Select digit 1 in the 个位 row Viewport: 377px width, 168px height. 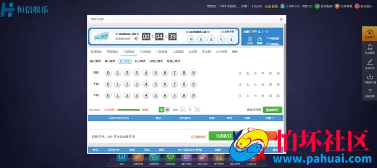[x=118, y=95]
